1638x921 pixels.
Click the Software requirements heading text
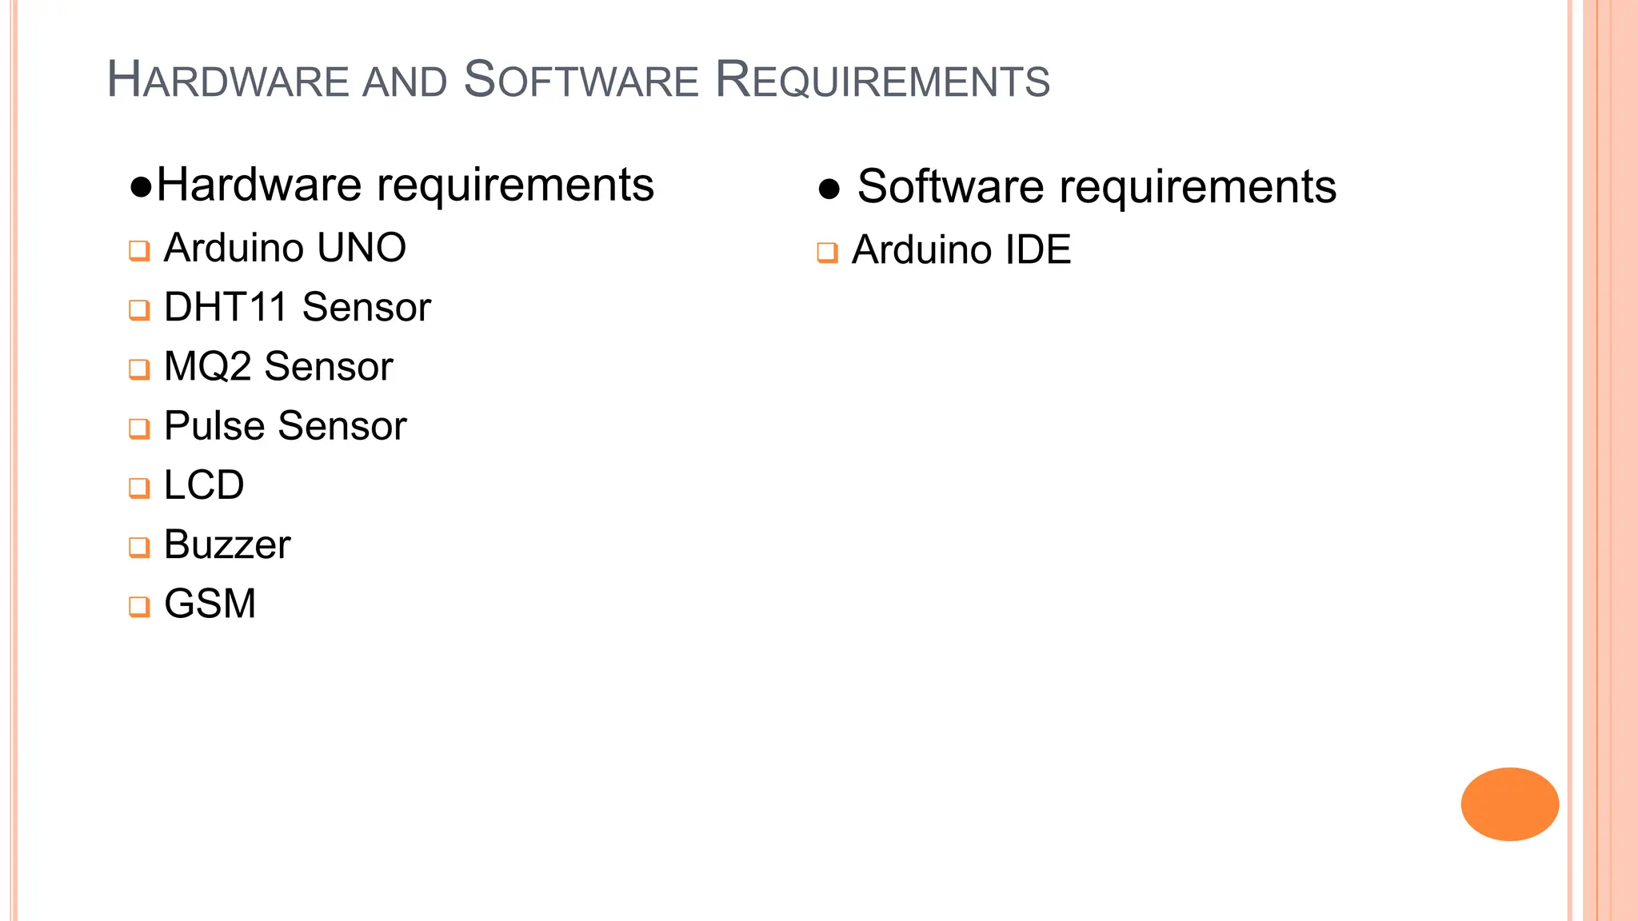[1097, 187]
